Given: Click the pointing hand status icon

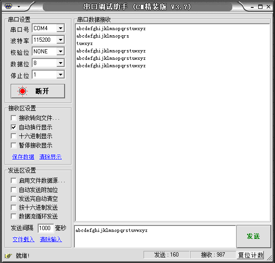Looking at the screenshot, I should coord(8,256).
